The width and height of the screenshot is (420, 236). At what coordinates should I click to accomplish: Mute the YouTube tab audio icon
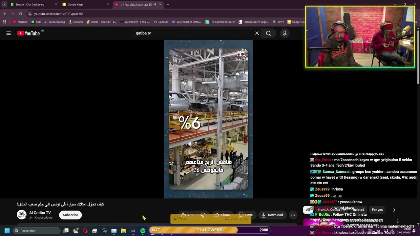[x=155, y=5]
